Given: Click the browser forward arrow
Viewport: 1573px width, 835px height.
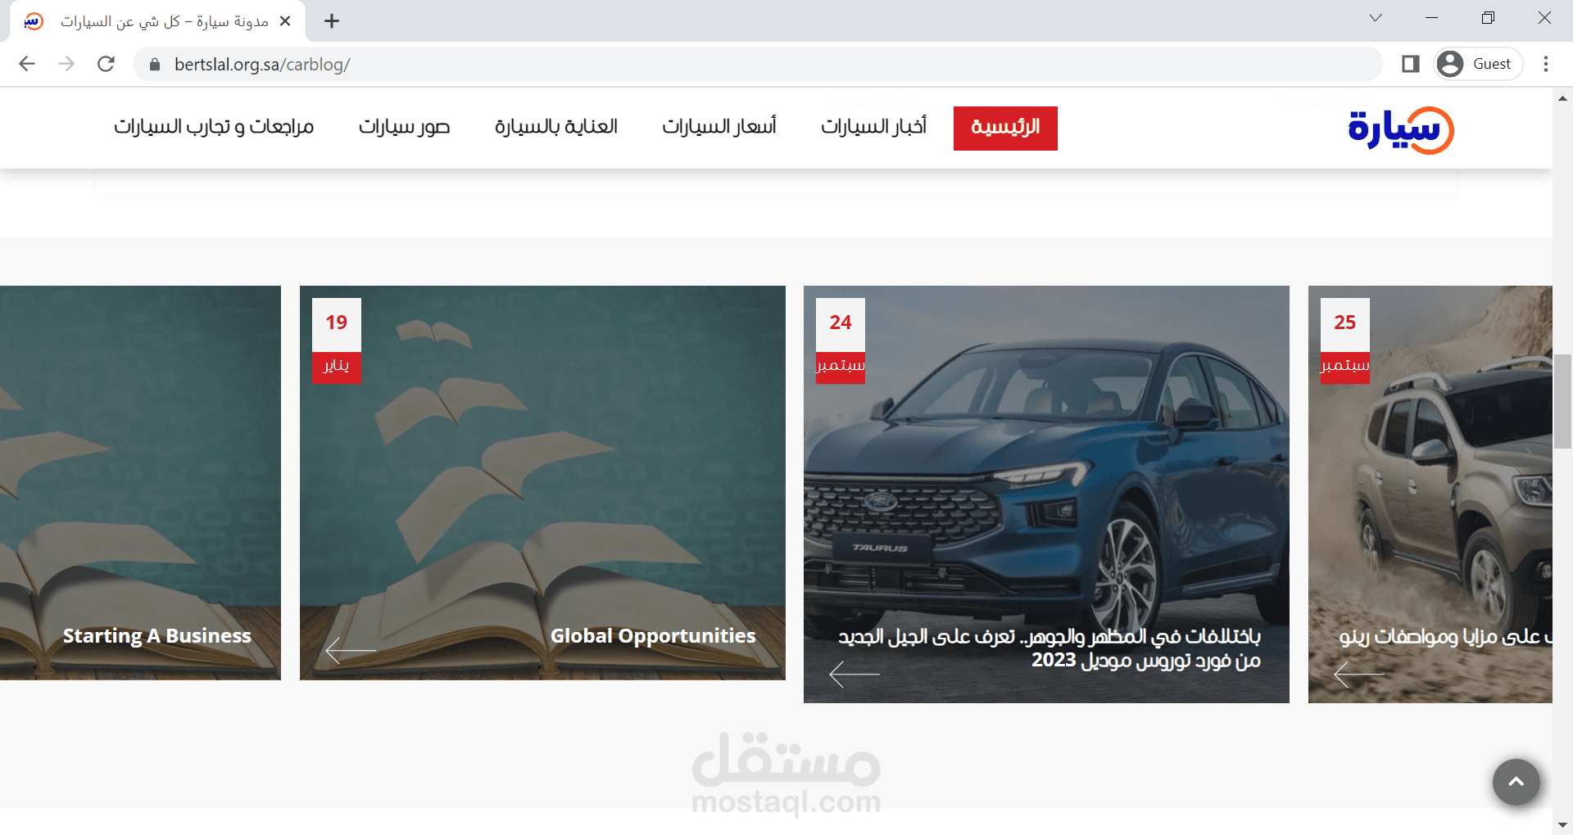Looking at the screenshot, I should 66,64.
